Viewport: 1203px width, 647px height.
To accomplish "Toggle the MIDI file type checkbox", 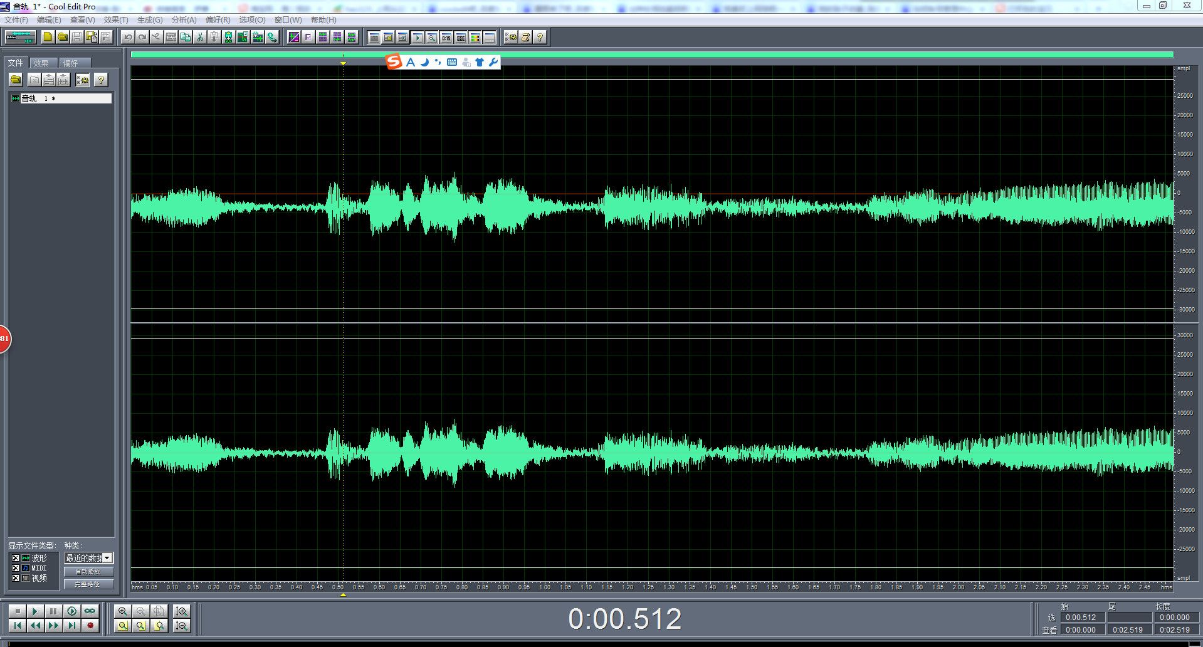I will (x=16, y=568).
